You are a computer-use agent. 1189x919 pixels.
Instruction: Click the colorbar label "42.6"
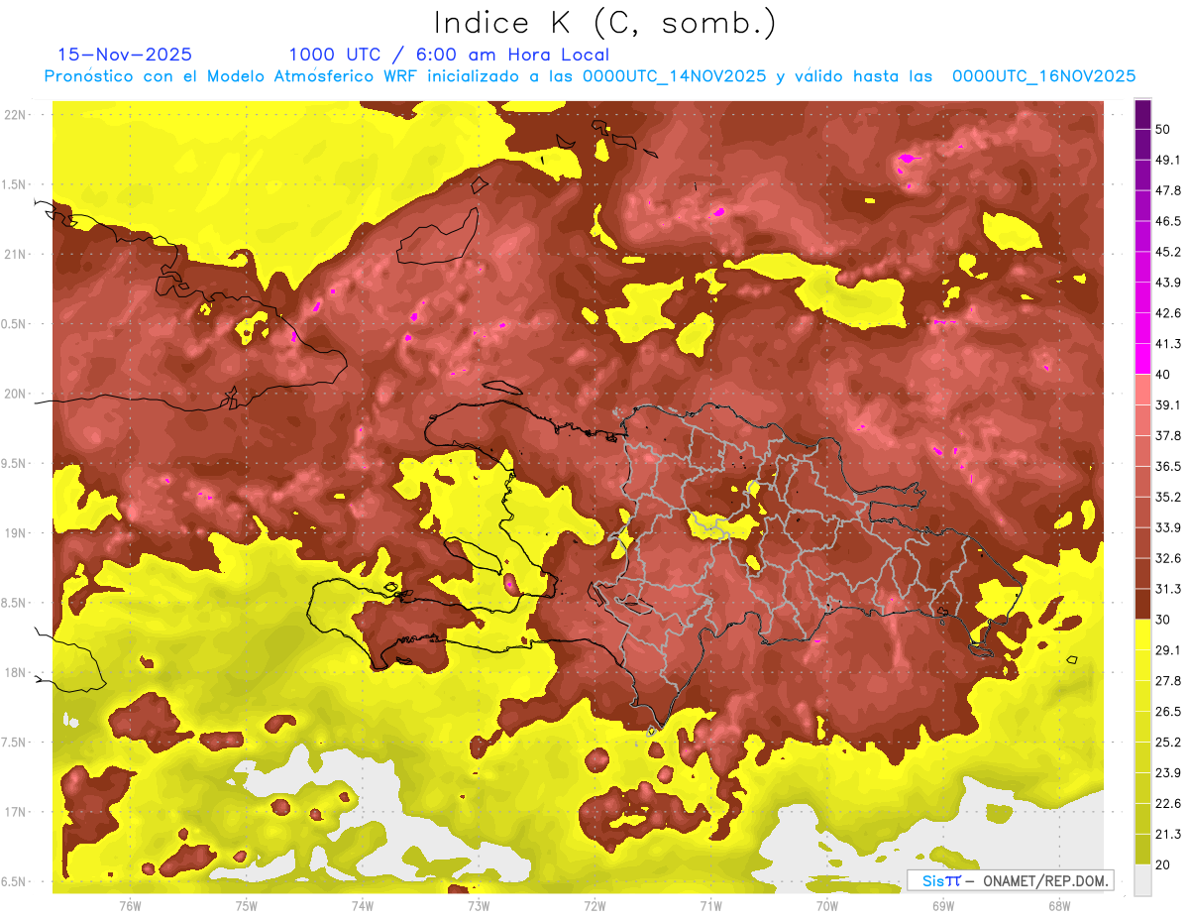click(x=1168, y=313)
